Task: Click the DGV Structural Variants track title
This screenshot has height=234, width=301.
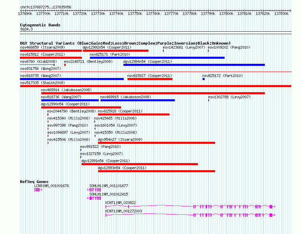Action: 125,43
